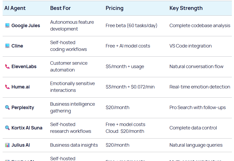This screenshot has height=161, width=234.
Task: Click the Real-time emotion detection cell
Action: 200,87
